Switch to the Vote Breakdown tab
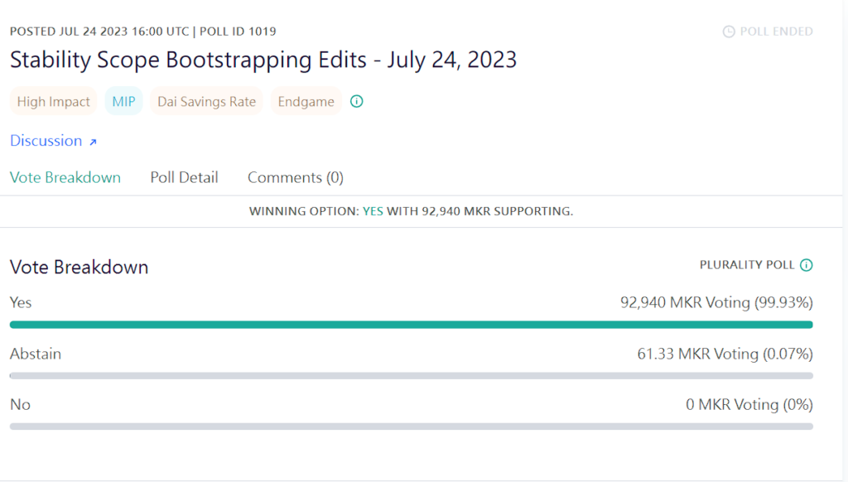Screen dimensions: 848x482 65,177
